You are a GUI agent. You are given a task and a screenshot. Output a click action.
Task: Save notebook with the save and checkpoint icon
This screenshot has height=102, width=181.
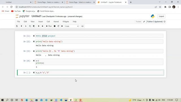pyautogui.click(x=17, y=26)
